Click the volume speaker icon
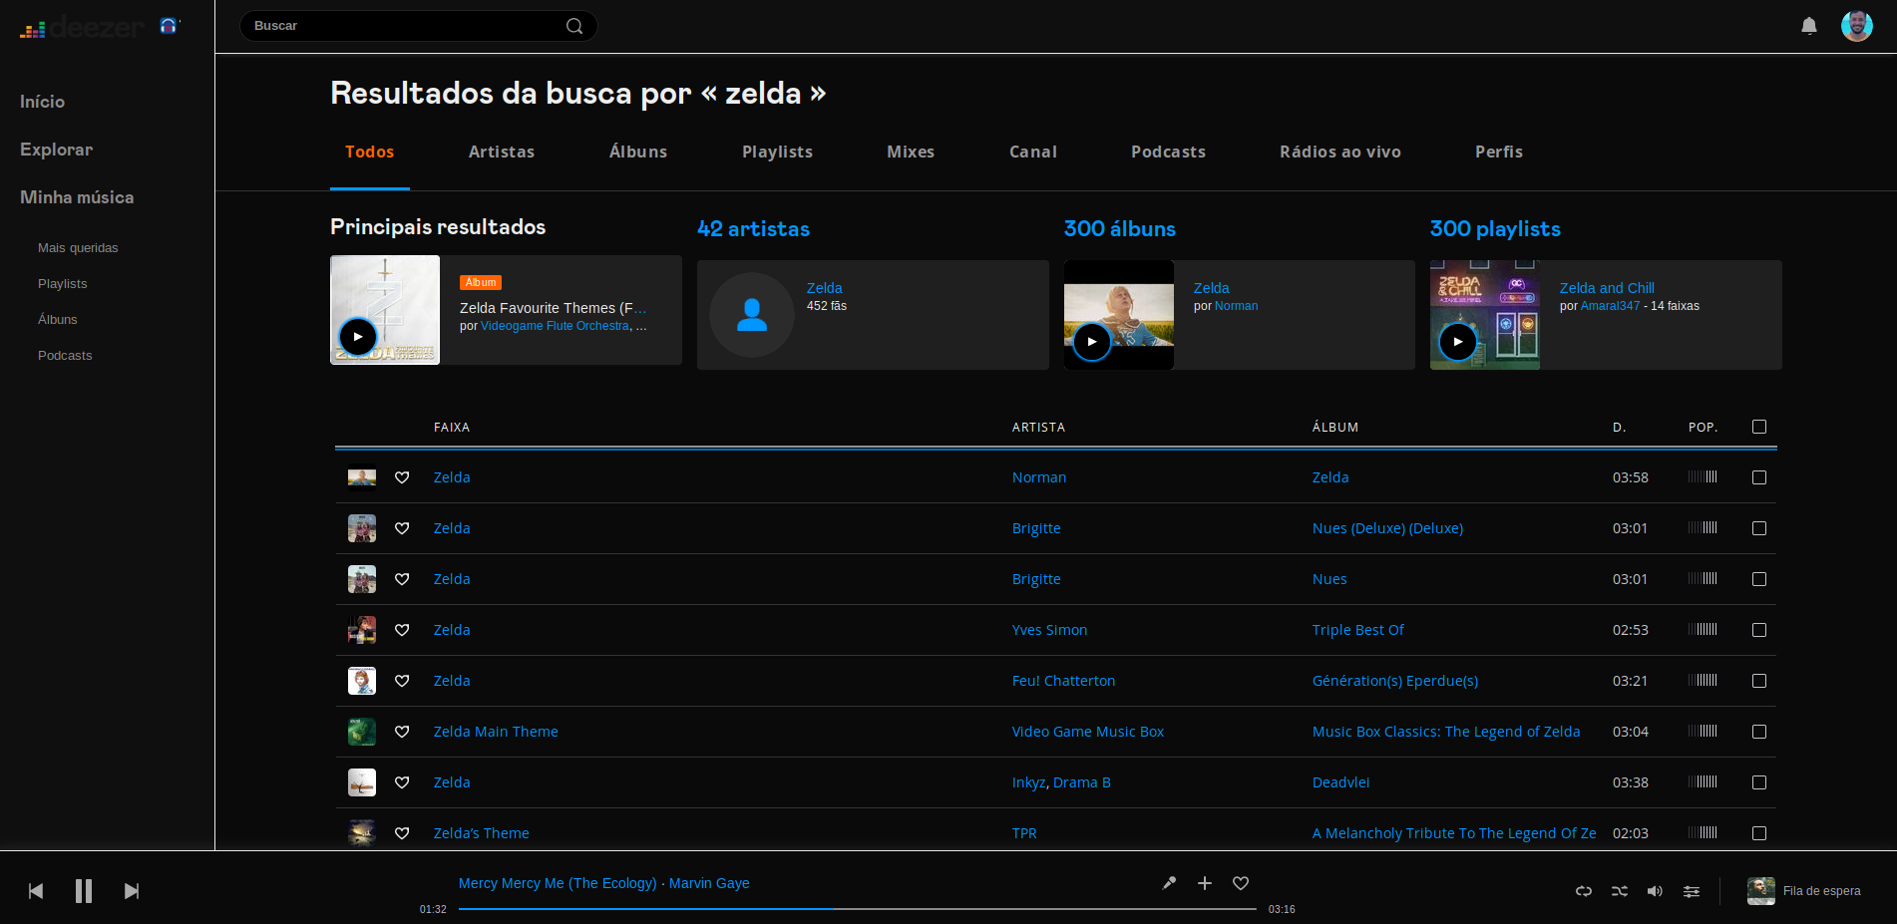The width and height of the screenshot is (1897, 924). point(1655,891)
